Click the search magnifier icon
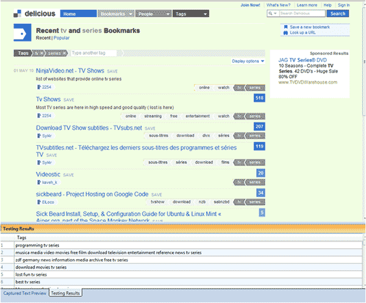 pos(270,13)
